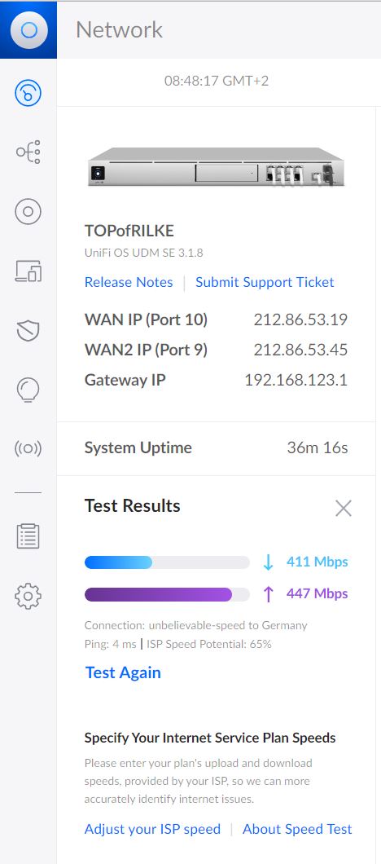Click Adjust your ISP speed link

pyautogui.click(x=152, y=829)
